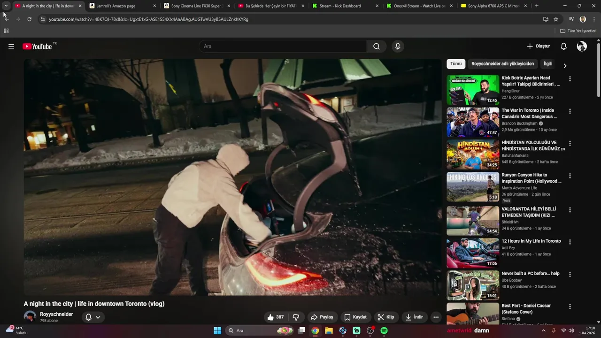Open Task View on the taskbar
Image resolution: width=601 pixels, height=338 pixels.
[302, 330]
